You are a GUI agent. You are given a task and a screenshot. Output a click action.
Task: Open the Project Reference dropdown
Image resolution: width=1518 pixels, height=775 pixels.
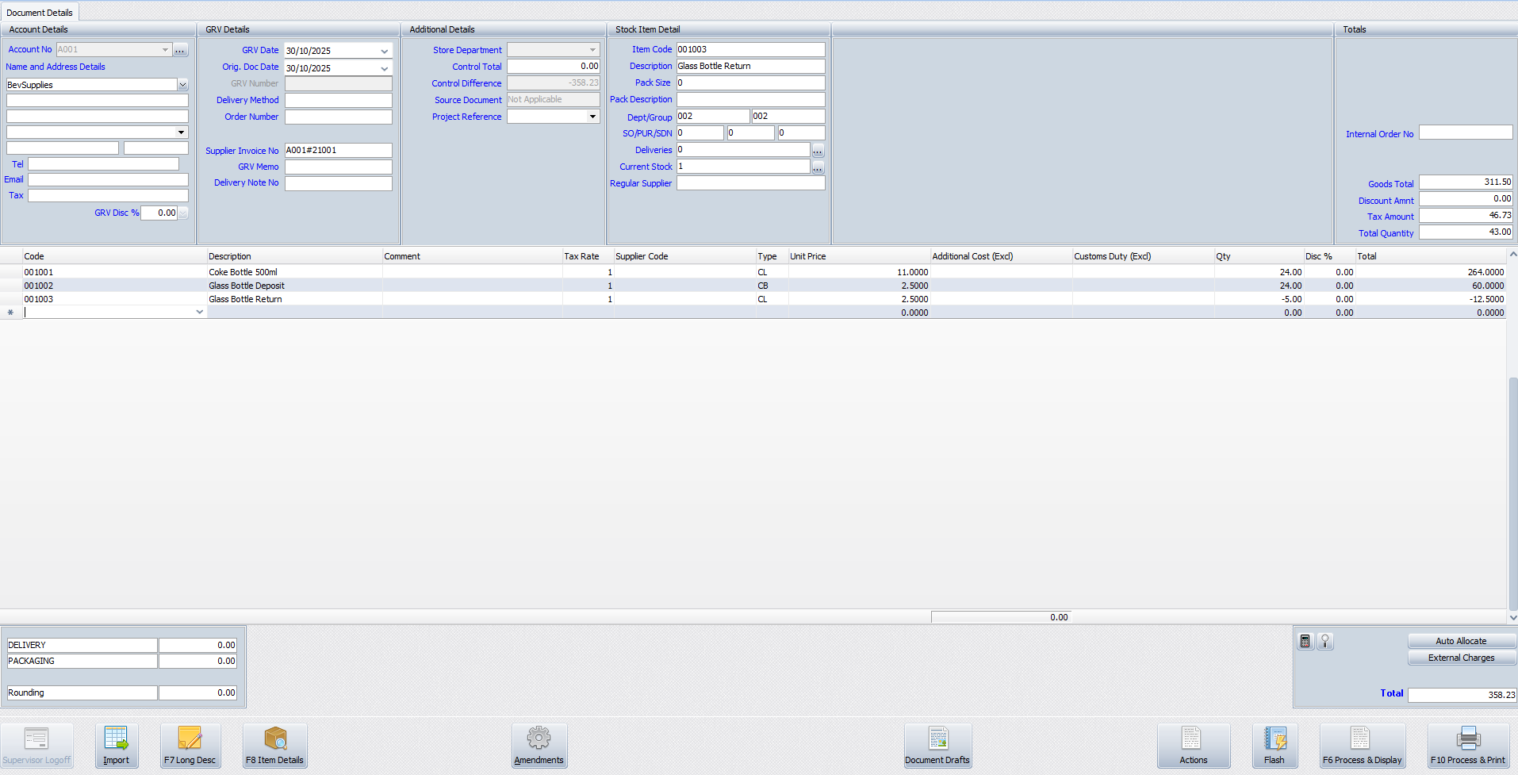(x=592, y=117)
